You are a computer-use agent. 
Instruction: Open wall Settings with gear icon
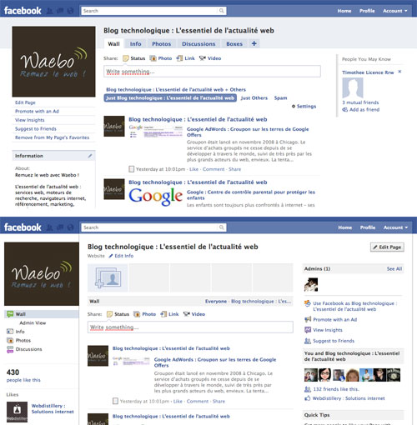pyautogui.click(x=304, y=107)
